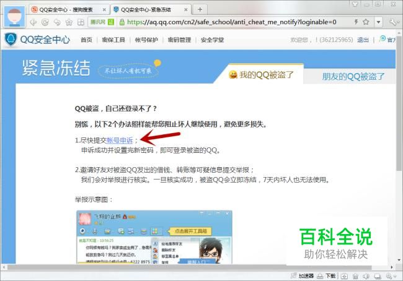Screen dimensions: 403x281
Task: Open the home page icon in toolbar
Action: coord(69,22)
